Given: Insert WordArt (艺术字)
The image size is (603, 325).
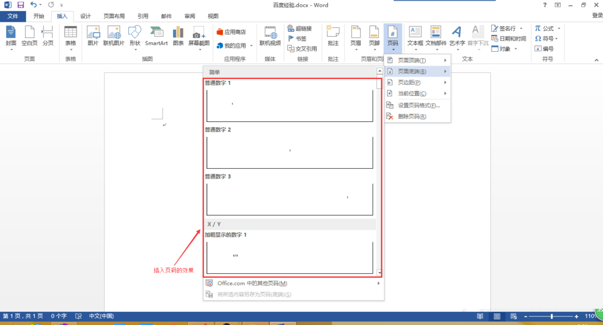Looking at the screenshot, I should (x=457, y=37).
